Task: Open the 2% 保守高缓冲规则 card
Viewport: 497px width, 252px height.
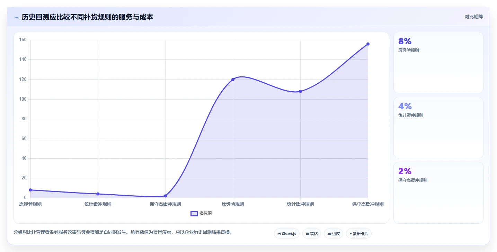Action: pos(438,193)
